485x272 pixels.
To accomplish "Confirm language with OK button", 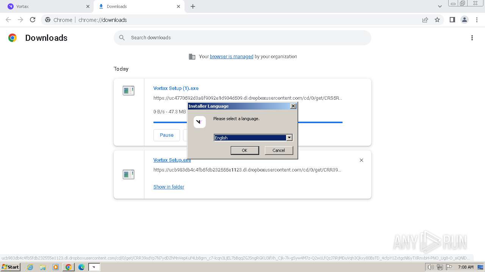I will tap(245, 150).
